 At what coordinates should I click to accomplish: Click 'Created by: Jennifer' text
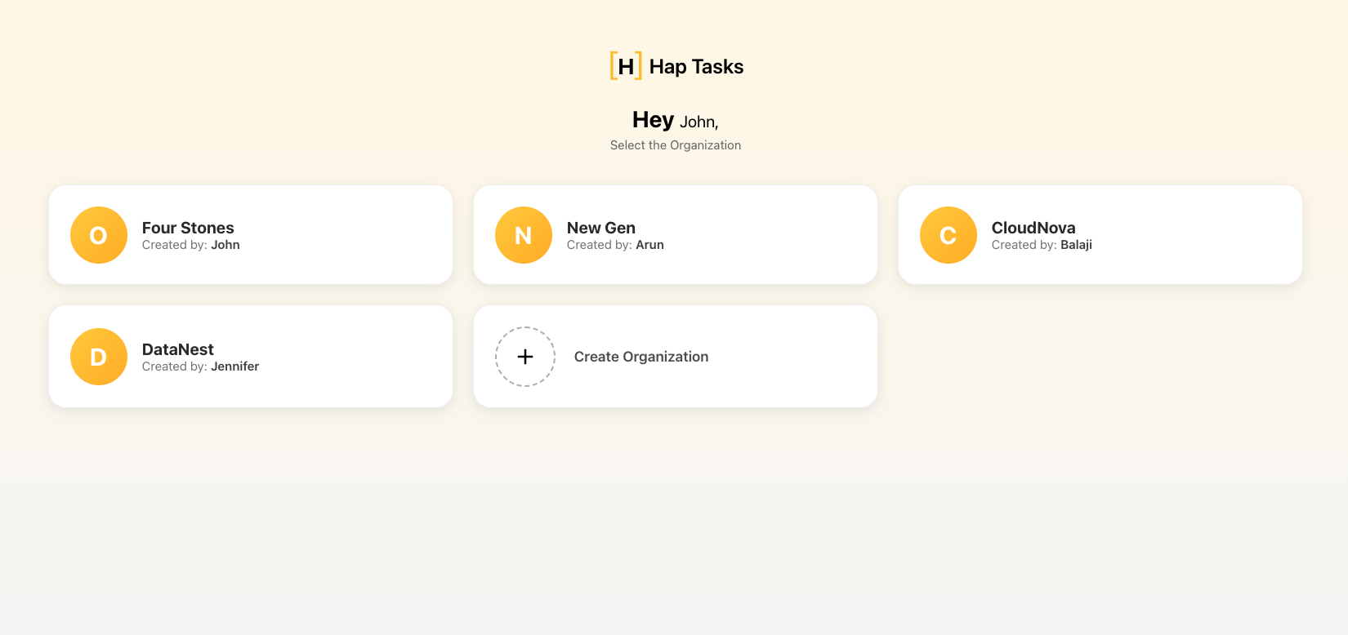(x=201, y=366)
